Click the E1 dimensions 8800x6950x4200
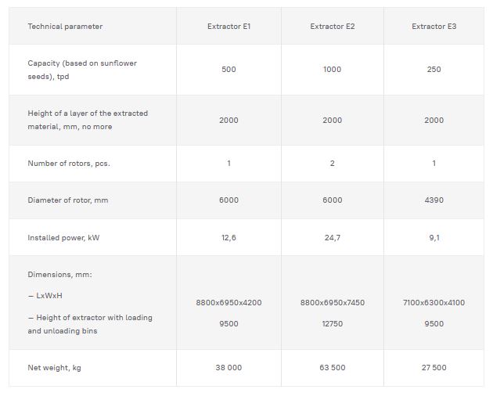The image size is (493, 400). (229, 302)
